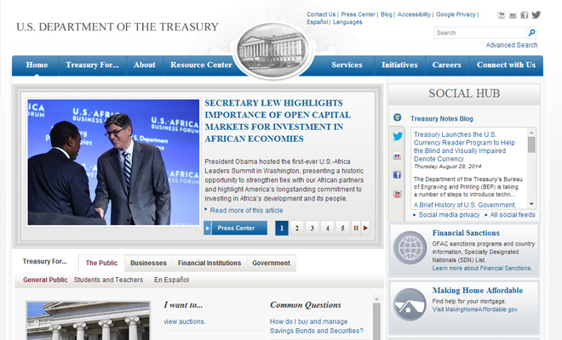The height and width of the screenshot is (340, 562).
Task: Click Social Hub feed scroll-down arrow
Action: pyautogui.click(x=531, y=204)
